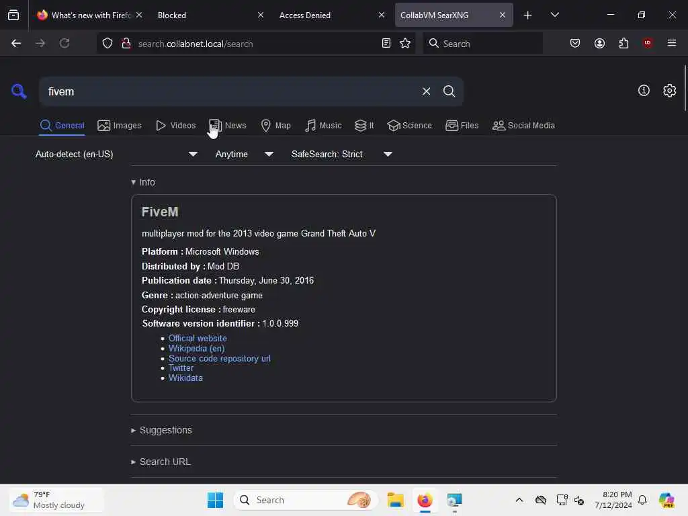Viewport: 688px width, 516px height.
Task: Switch to What's new with Firefox tab
Action: point(90,15)
